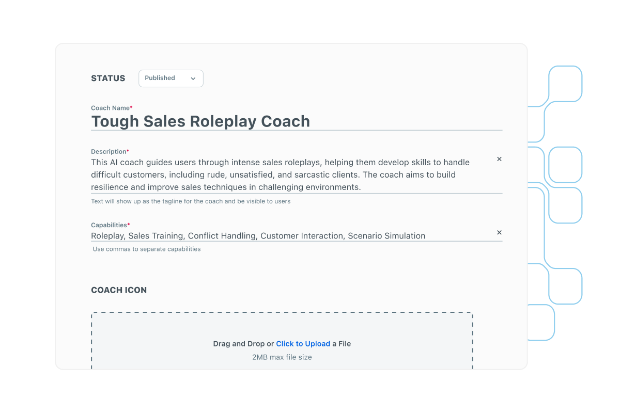The width and height of the screenshot is (620, 413).
Task: Click the Tough Sales Roleplay Coach name field
Action: [297, 121]
